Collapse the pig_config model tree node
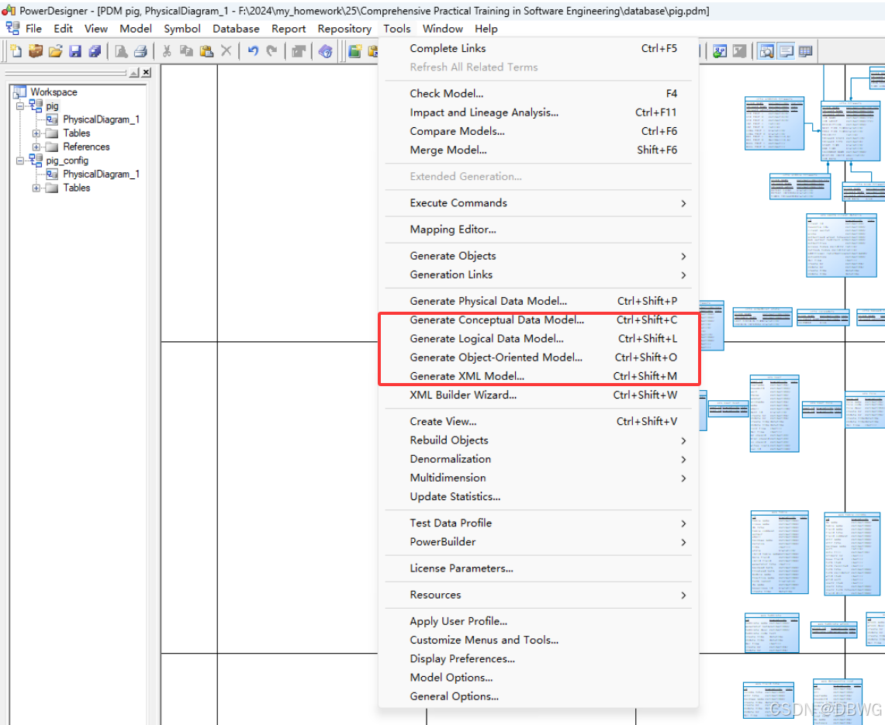 coord(20,161)
